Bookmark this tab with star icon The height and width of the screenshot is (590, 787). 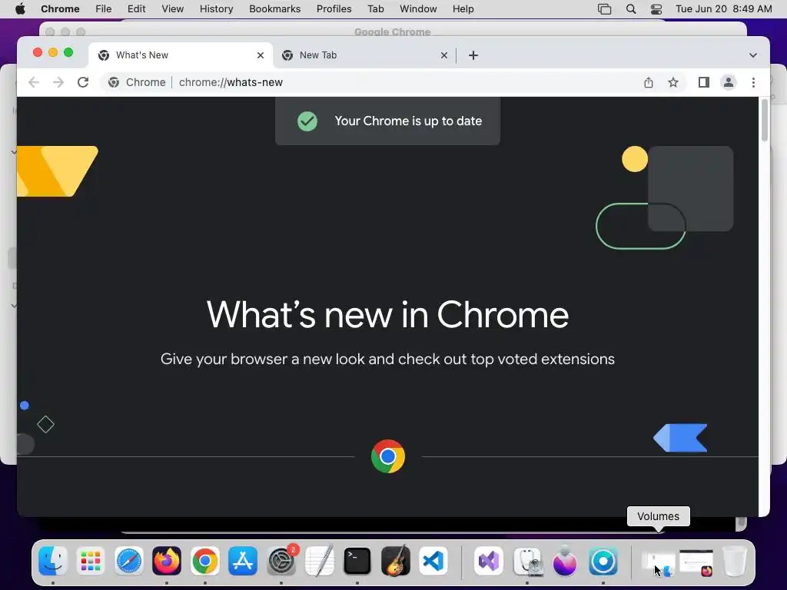click(x=673, y=82)
